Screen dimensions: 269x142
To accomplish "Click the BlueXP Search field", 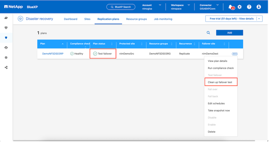I will pyautogui.click(x=121, y=7).
